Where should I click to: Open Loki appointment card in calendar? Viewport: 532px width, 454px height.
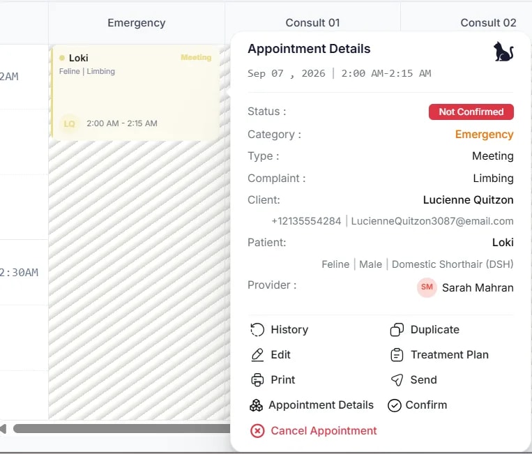point(135,92)
